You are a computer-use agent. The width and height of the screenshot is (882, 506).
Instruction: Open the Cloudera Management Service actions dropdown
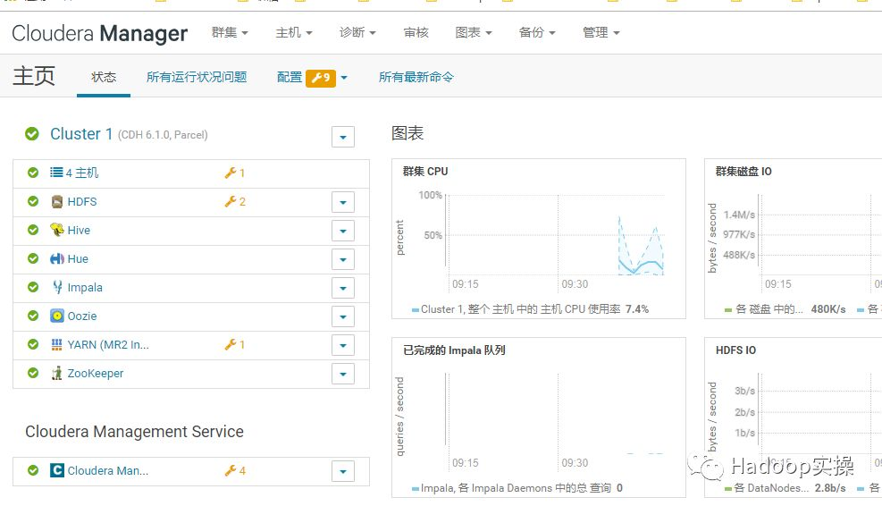click(343, 472)
